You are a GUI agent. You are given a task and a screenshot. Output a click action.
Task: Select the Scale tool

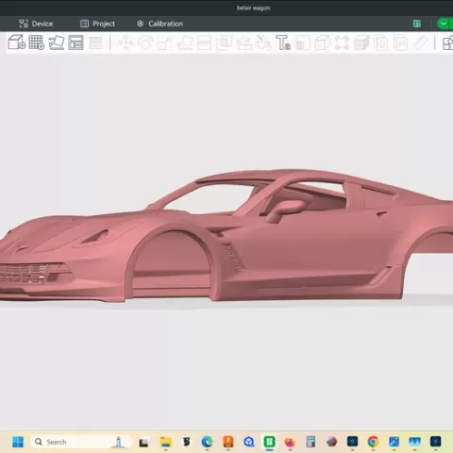pos(165,42)
